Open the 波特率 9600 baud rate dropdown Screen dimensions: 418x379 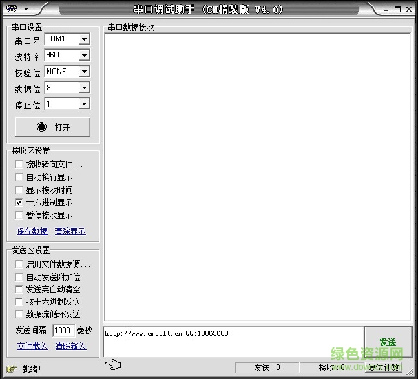point(84,56)
